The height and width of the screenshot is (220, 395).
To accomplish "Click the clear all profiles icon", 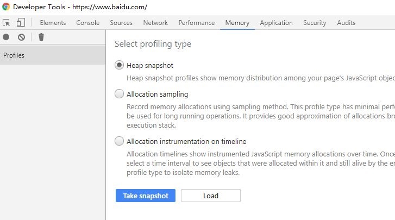I will tap(21, 37).
